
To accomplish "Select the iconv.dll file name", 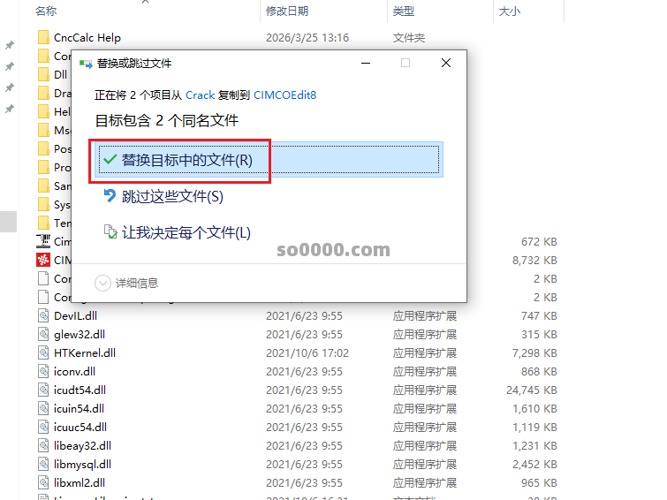I will point(74,372).
